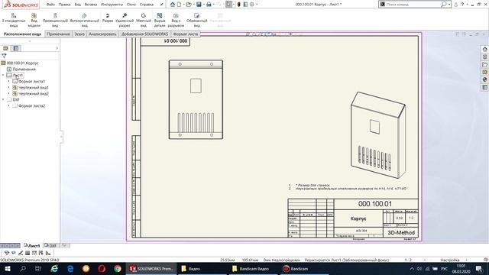
Task: Expand the Save icon dropdown arrow
Action: [x=203, y=5]
